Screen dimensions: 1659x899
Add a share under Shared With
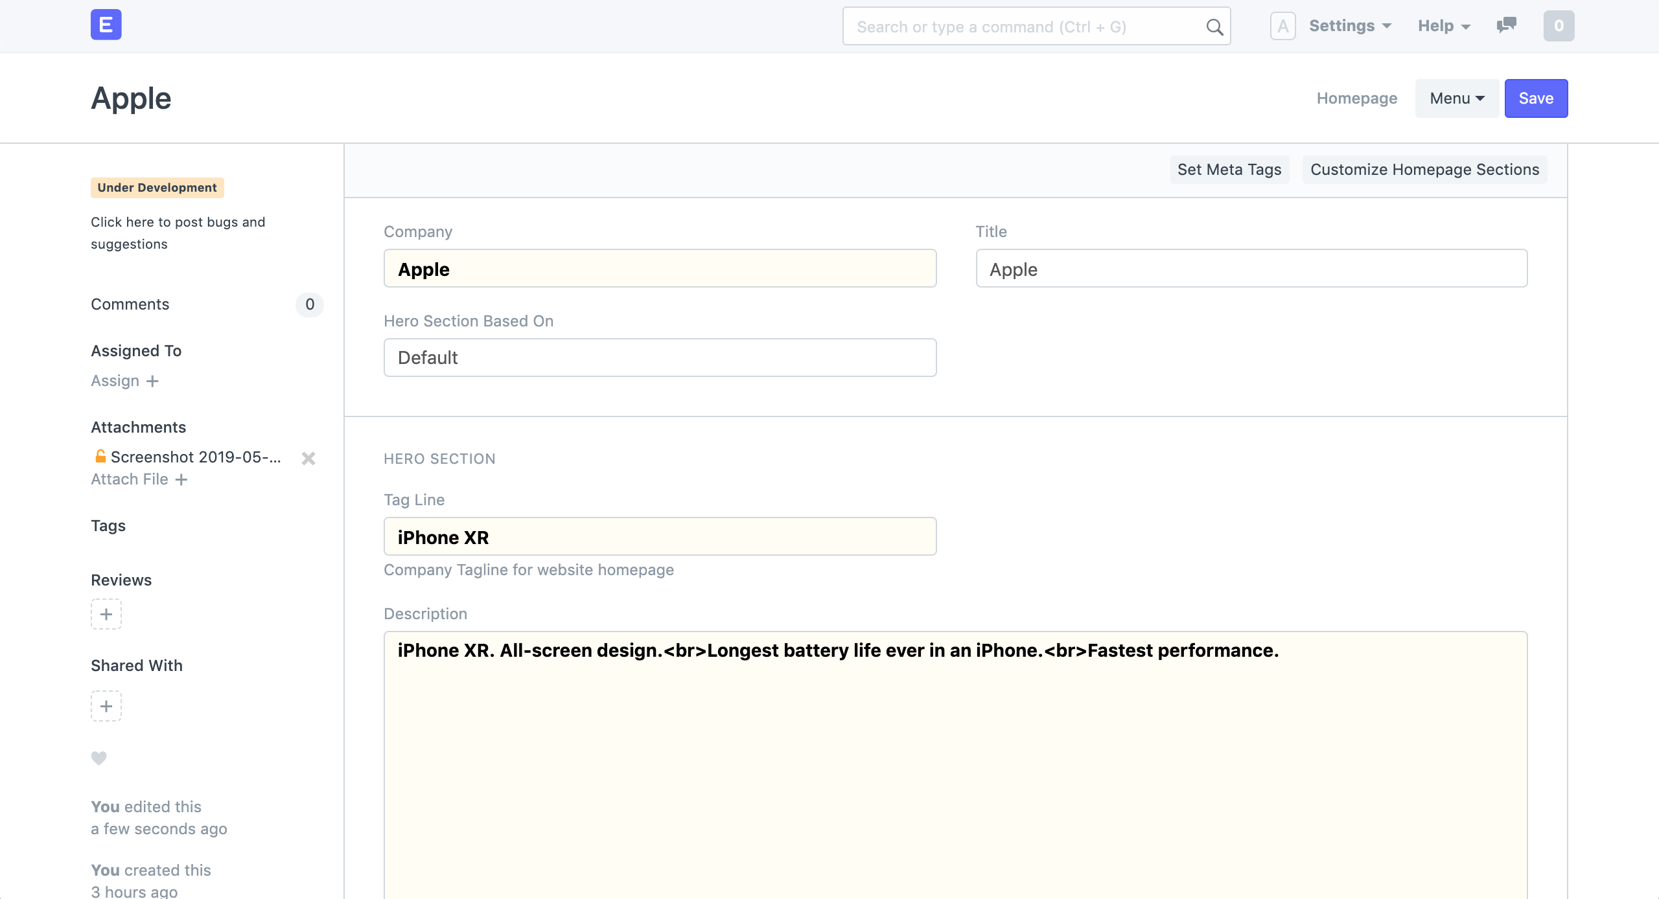pyautogui.click(x=106, y=706)
